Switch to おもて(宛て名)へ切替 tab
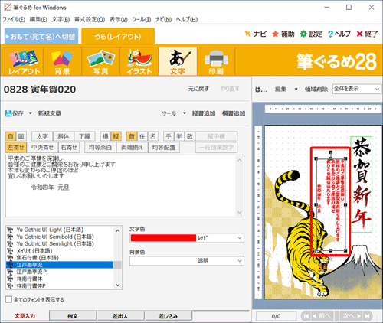Screen dimensions: 383x323 click(x=41, y=36)
